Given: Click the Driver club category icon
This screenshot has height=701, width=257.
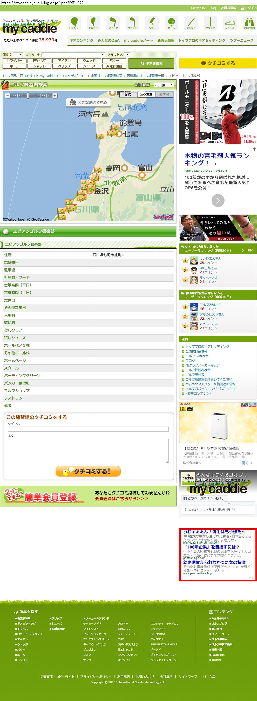Looking at the screenshot, I should pos(74,23).
